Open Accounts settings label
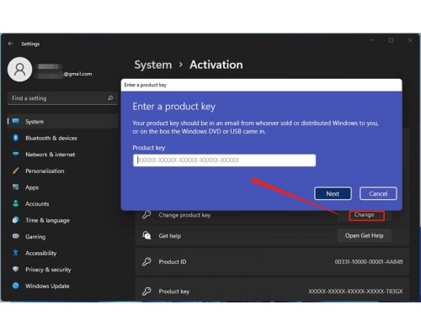Viewport: 421px width, 336px height. click(x=37, y=204)
